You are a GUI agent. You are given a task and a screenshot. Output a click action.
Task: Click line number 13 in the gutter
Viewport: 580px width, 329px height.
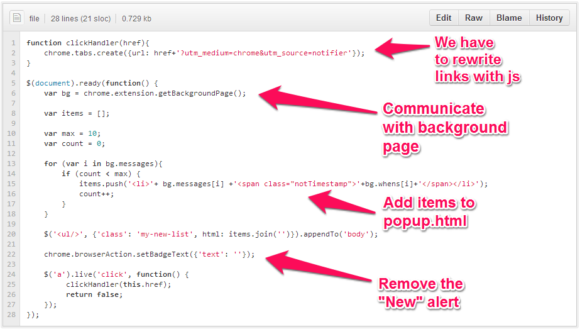click(12, 164)
